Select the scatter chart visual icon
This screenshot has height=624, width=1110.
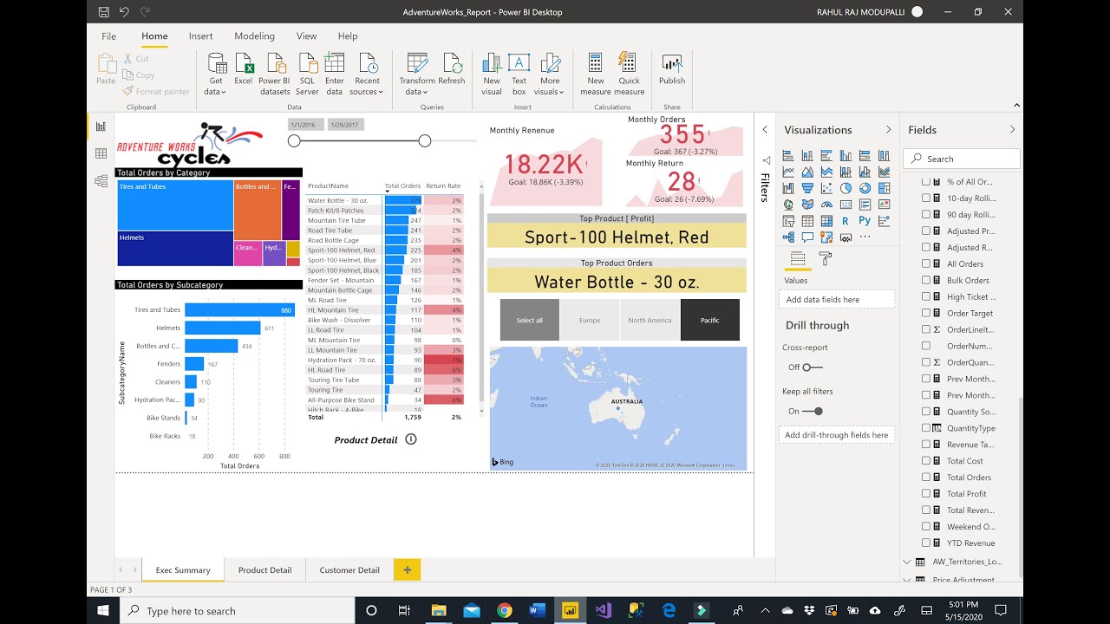pyautogui.click(x=826, y=188)
